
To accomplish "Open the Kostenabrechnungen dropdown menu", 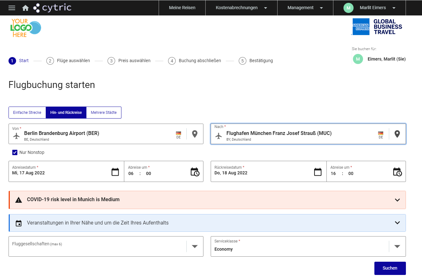I will 241,8.
